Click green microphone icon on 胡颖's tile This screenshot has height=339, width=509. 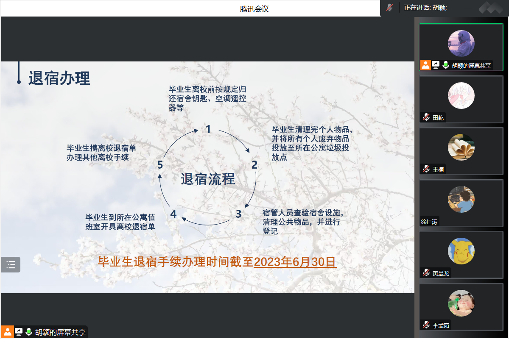[445, 65]
